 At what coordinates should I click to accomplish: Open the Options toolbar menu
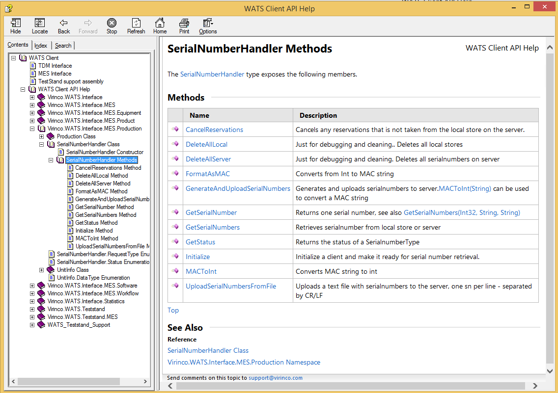[208, 26]
